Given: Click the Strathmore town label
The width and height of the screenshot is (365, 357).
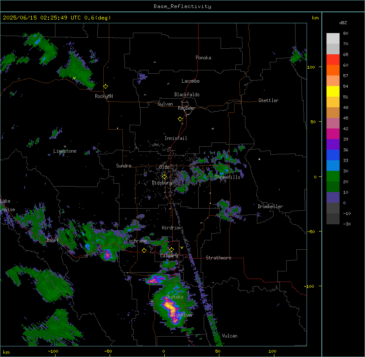Looking at the screenshot, I should click(x=218, y=258).
